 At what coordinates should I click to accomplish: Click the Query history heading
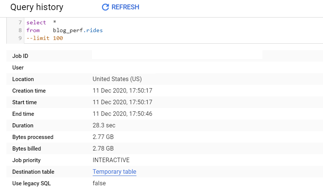(x=37, y=7)
